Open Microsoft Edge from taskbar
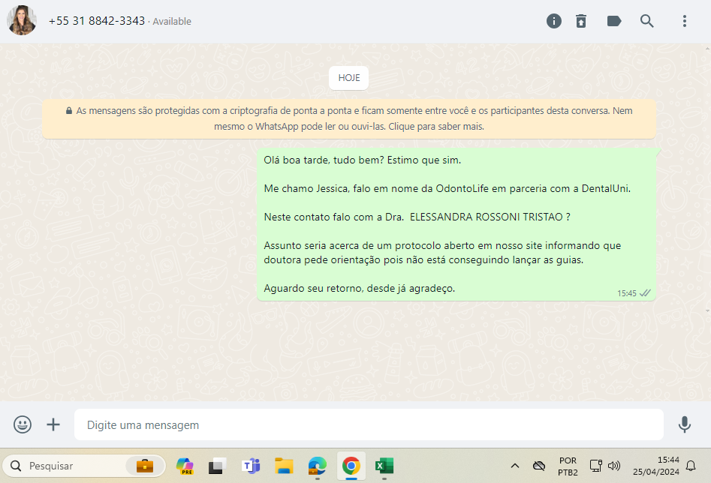The image size is (711, 483). 318,466
